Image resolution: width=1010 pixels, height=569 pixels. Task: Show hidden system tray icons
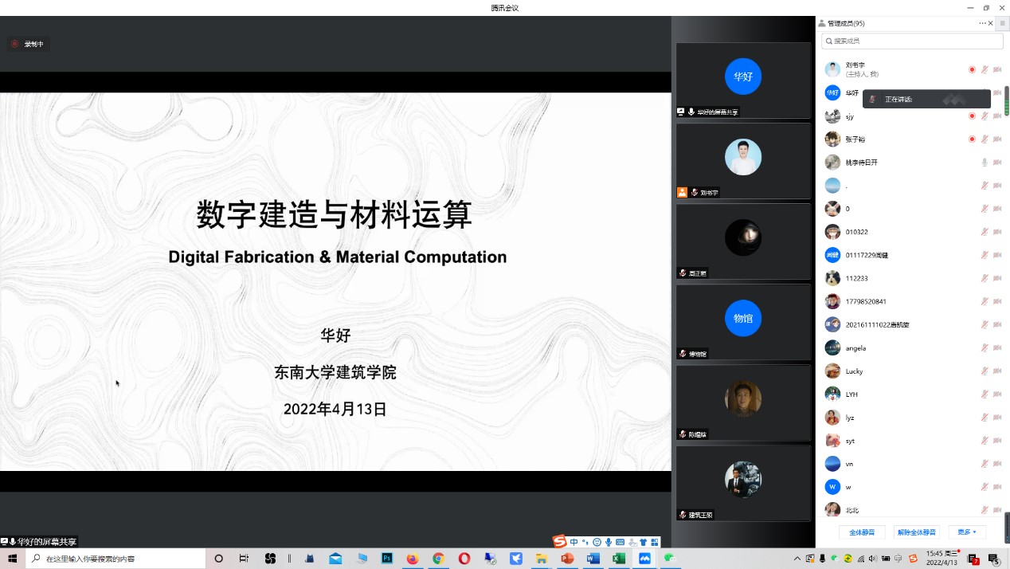(797, 559)
